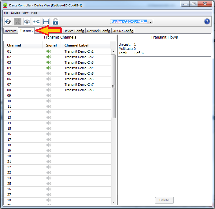The width and height of the screenshot is (215, 209).
Task: Select label Transmit Demo-Ch7
Action: tap(79, 84)
